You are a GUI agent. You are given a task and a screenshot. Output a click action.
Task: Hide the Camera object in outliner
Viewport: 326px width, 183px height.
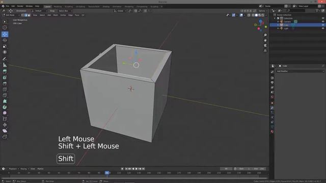click(323, 21)
